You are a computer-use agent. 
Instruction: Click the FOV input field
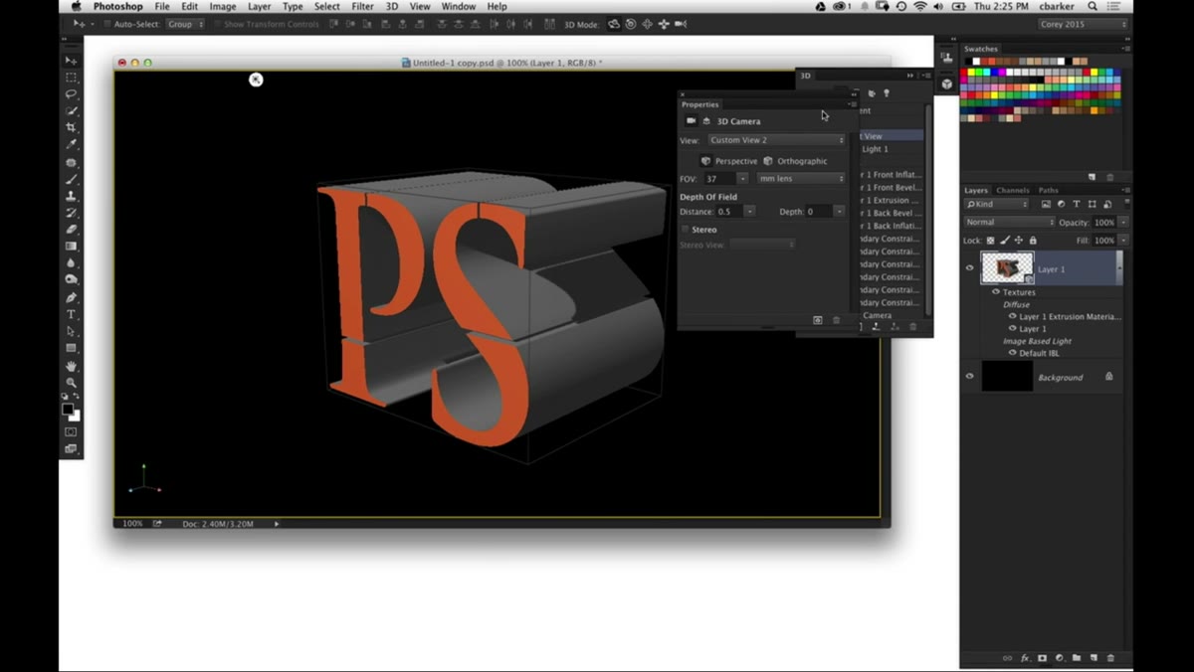click(718, 179)
